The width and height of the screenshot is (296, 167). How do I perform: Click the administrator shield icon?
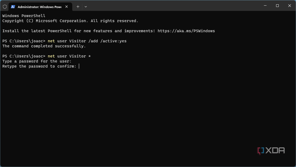[5, 6]
